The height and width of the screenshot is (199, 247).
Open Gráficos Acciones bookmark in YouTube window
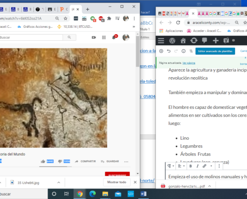pyautogui.click(x=35, y=27)
